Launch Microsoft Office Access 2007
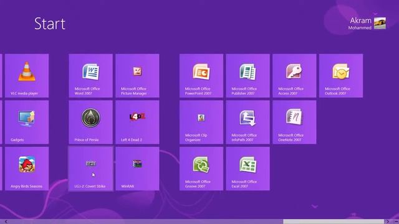 [x=294, y=75]
